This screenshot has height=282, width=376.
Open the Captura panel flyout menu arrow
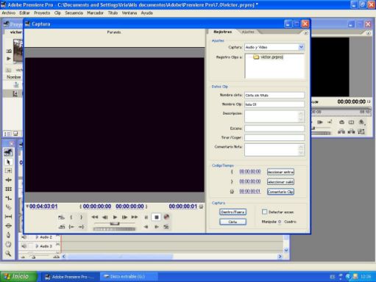pos(305,33)
